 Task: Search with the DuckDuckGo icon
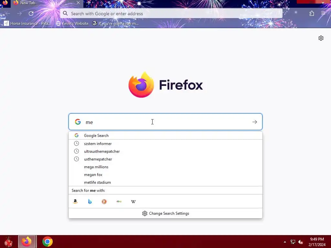pos(104,201)
